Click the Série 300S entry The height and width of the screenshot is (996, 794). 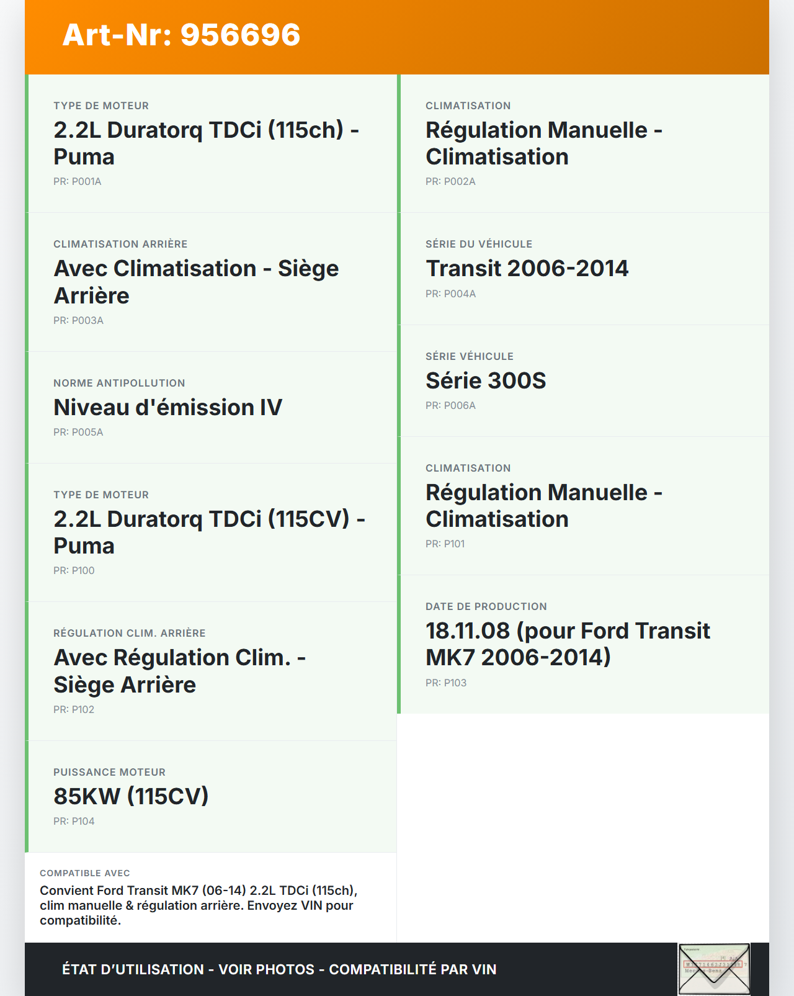(x=485, y=380)
